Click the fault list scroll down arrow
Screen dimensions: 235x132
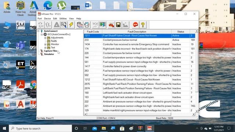coord(197,111)
